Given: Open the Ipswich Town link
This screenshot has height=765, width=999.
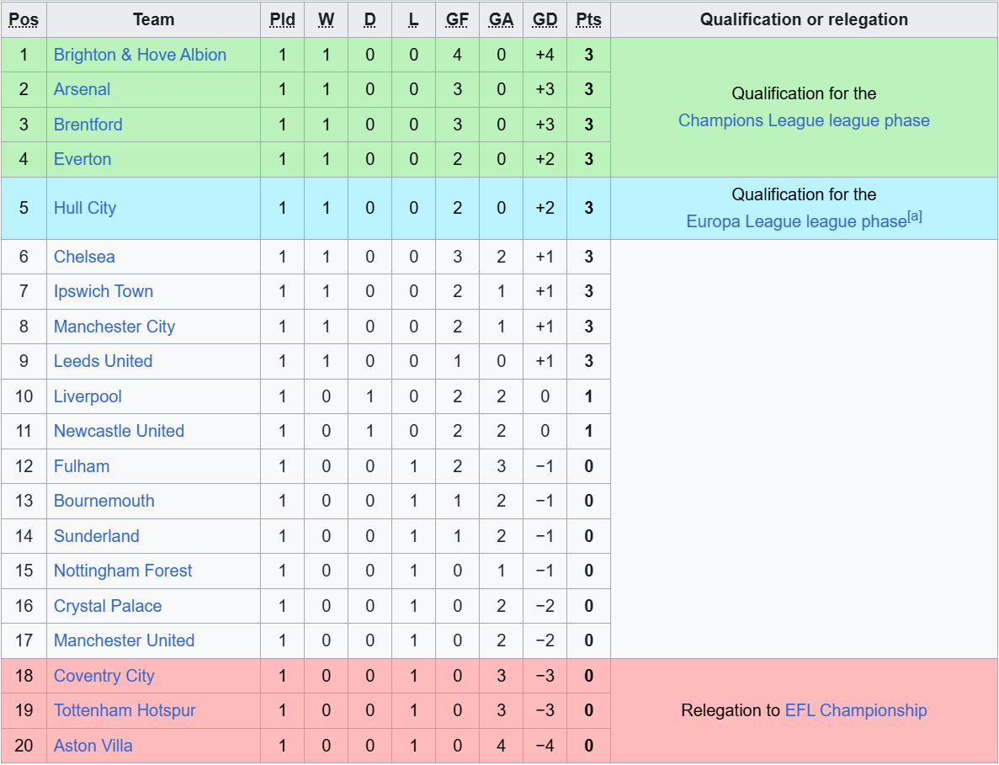Looking at the screenshot, I should coord(104,291).
